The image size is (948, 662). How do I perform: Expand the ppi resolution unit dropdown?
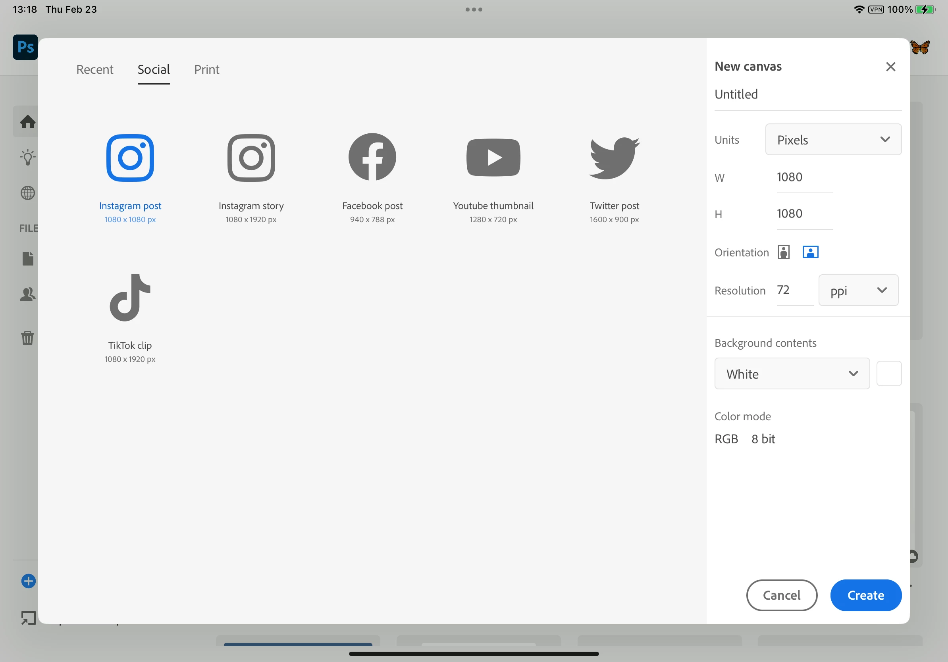pyautogui.click(x=858, y=291)
